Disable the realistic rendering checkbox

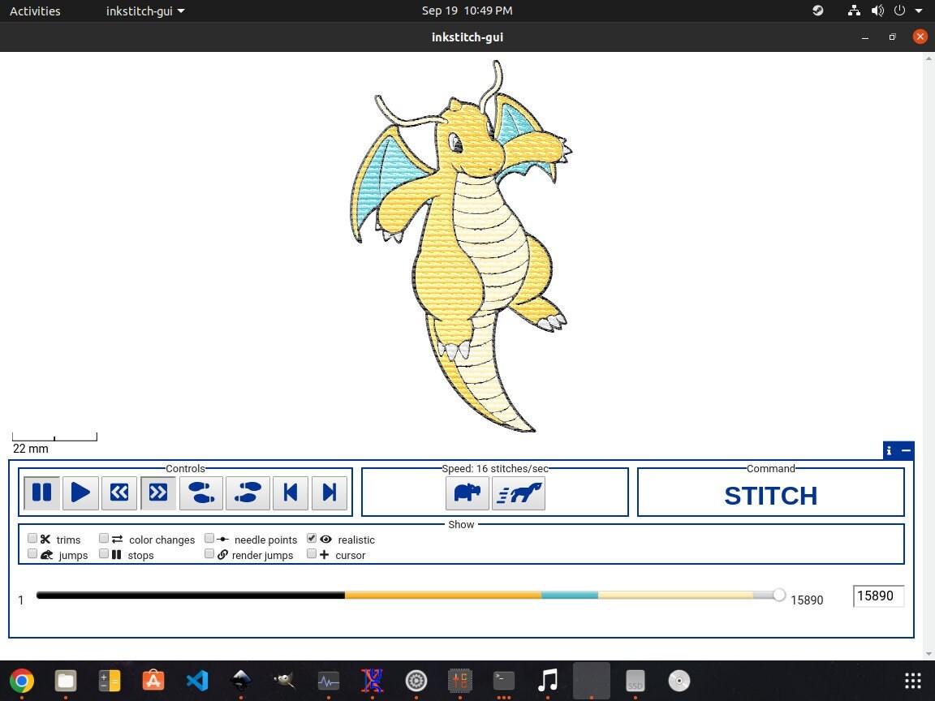coord(312,538)
